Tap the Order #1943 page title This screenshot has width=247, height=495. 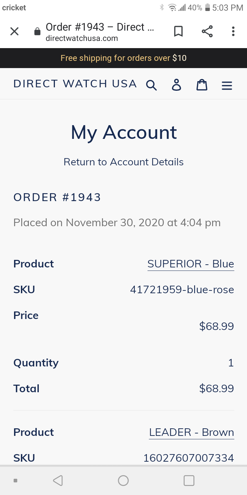click(100, 27)
